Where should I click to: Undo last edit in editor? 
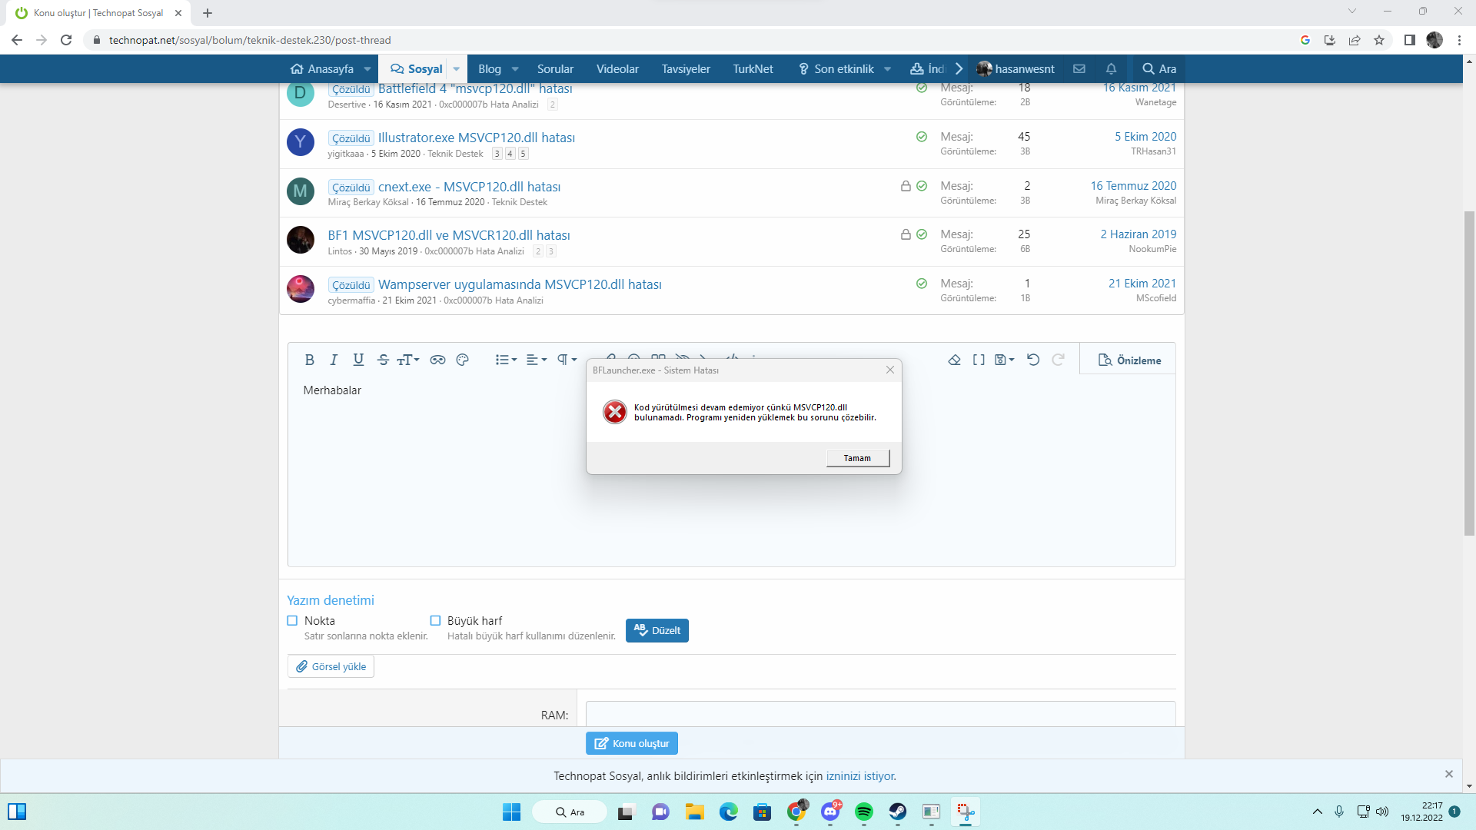[1033, 360]
